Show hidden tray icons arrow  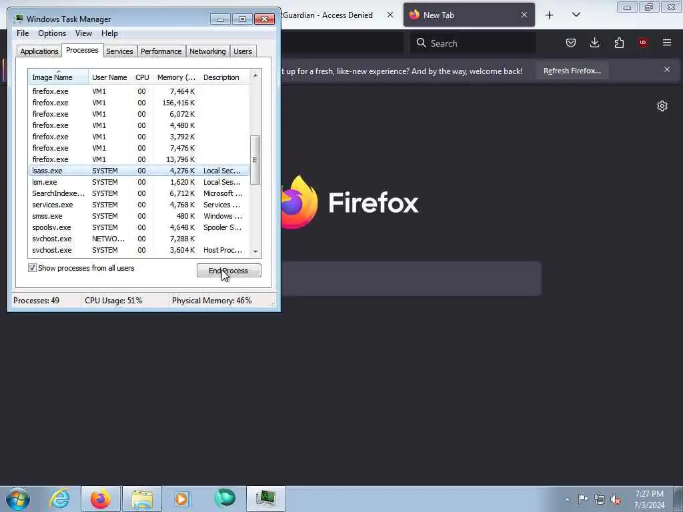(567, 499)
